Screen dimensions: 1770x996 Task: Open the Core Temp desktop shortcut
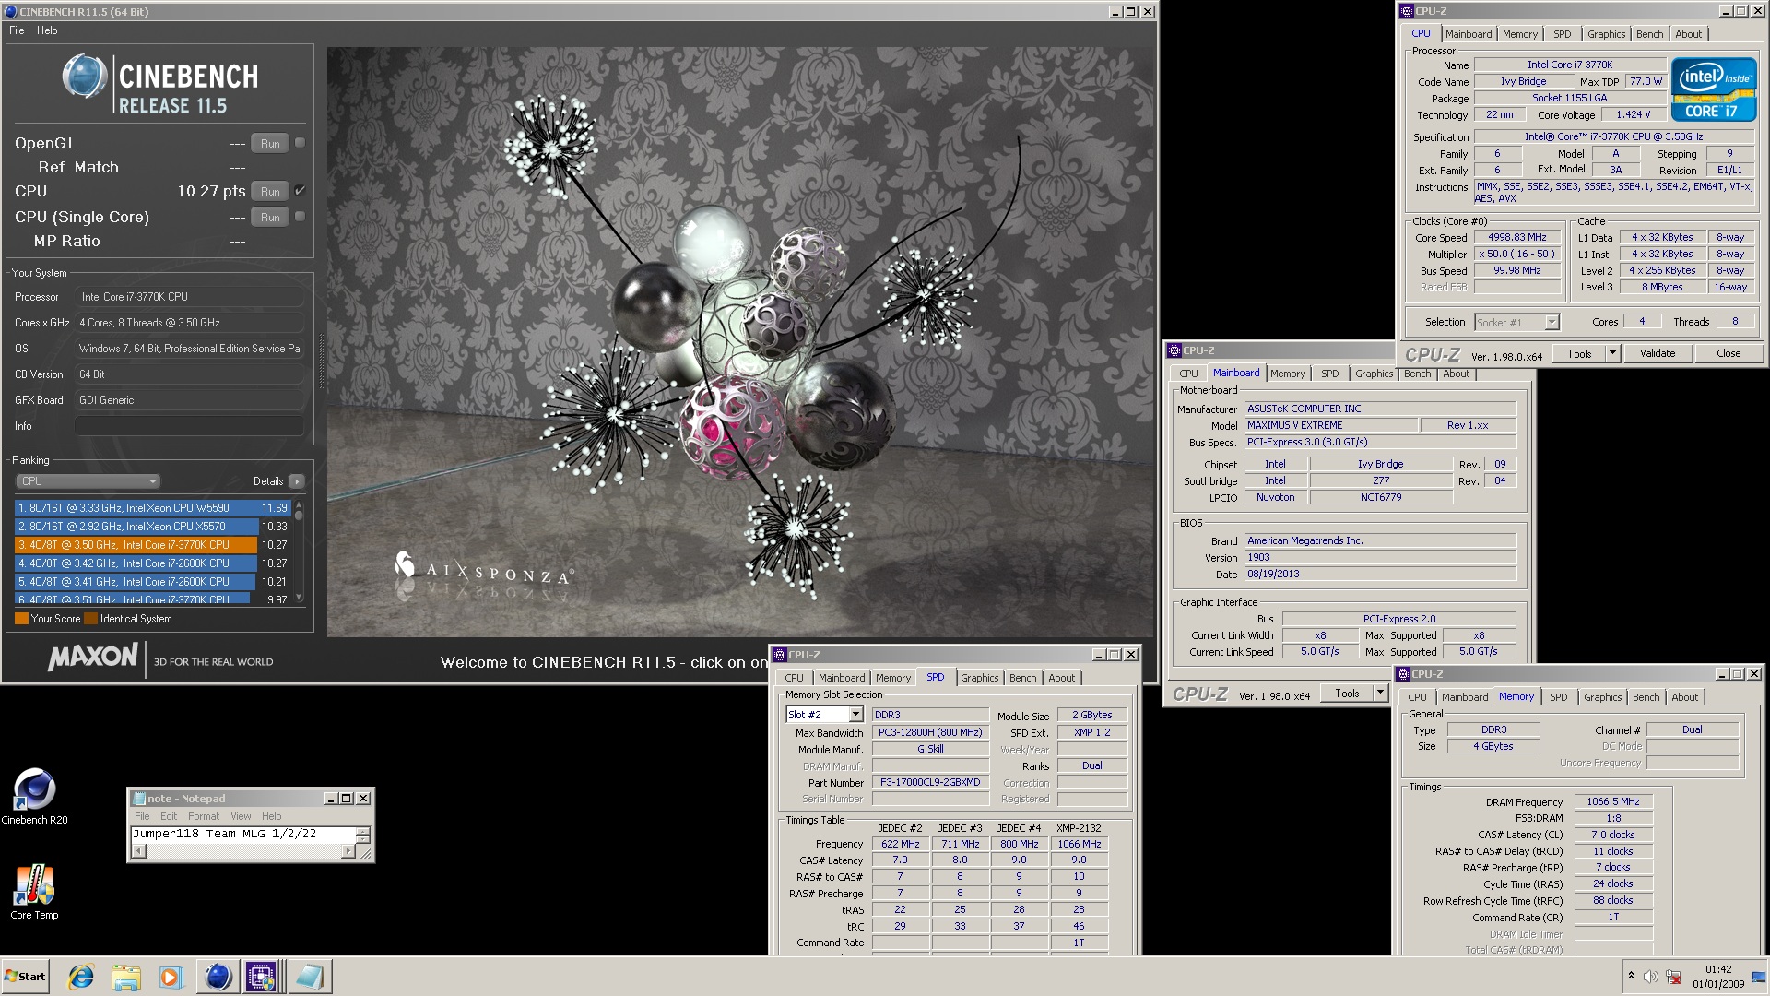pyautogui.click(x=34, y=891)
